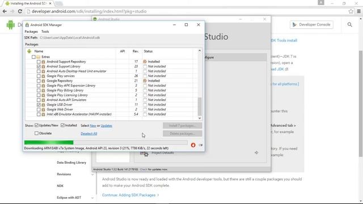Click the Select New link
The image size is (363, 204).
93,126
